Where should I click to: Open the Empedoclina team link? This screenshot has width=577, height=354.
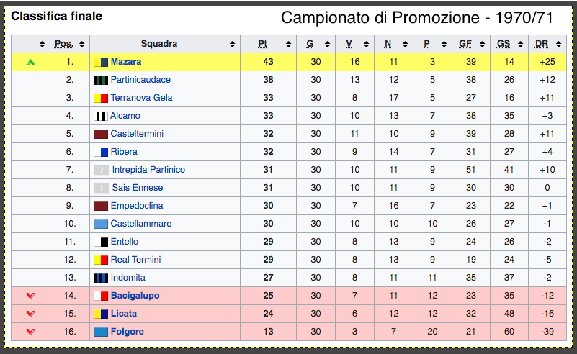pyautogui.click(x=137, y=206)
